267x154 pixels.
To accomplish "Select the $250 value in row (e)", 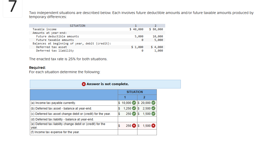I will (129, 125).
